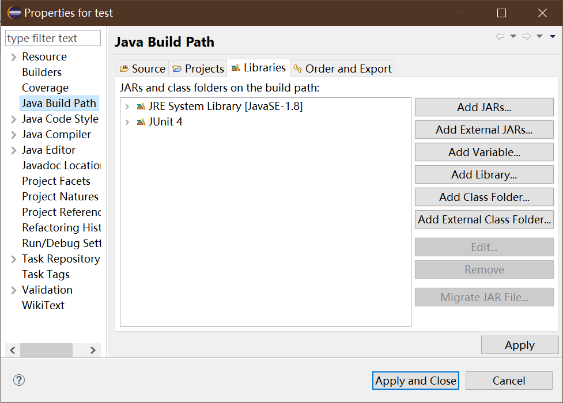
Task: Expand the JUnit 4 node
Action: (127, 122)
